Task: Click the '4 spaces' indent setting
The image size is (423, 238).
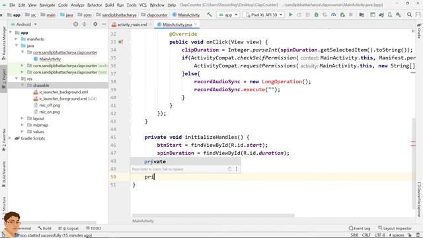Action: click(397, 235)
